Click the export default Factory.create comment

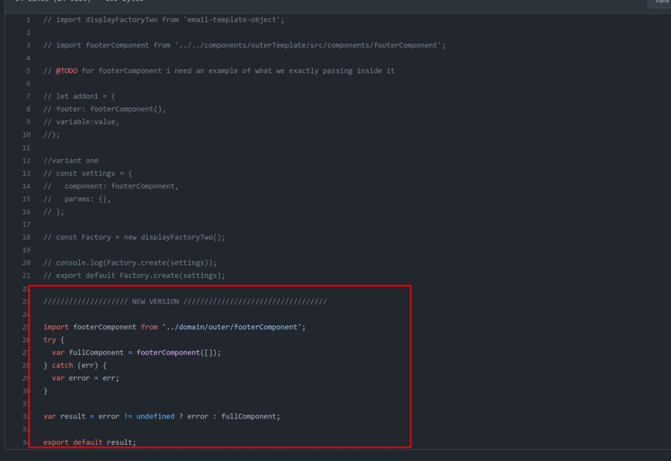[134, 275]
